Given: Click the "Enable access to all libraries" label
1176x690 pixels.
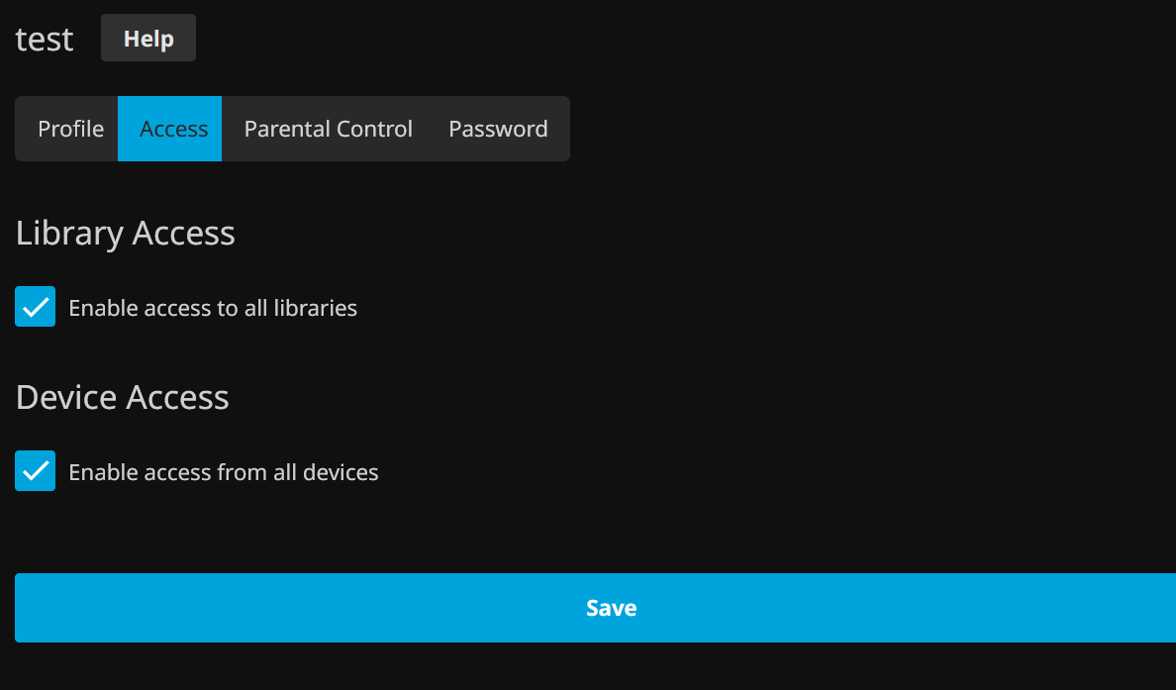Looking at the screenshot, I should 212,308.
